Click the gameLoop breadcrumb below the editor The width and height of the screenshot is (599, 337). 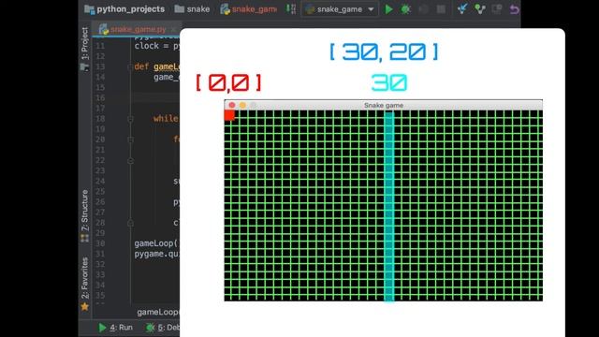coord(158,312)
